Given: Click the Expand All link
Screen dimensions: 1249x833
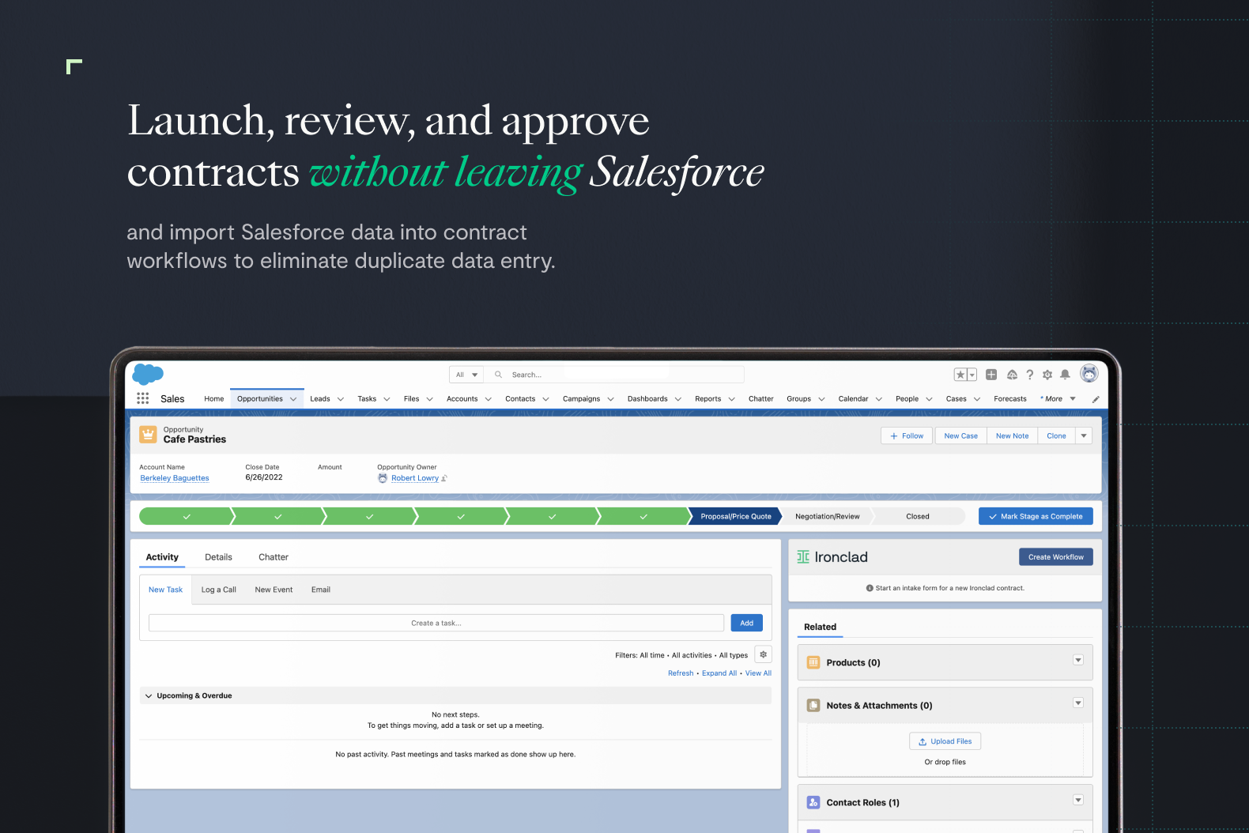Looking at the screenshot, I should pos(719,673).
